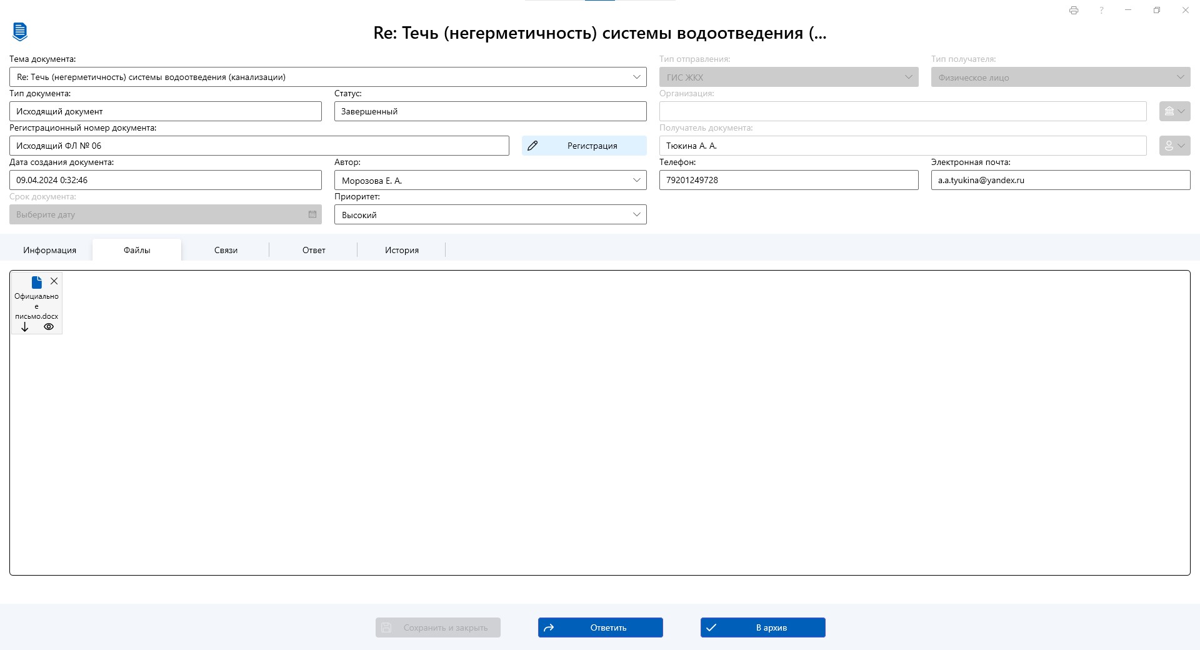This screenshot has width=1200, height=650.
Task: Click the blue file icon of Официальное письмо.docx
Action: [x=37, y=282]
